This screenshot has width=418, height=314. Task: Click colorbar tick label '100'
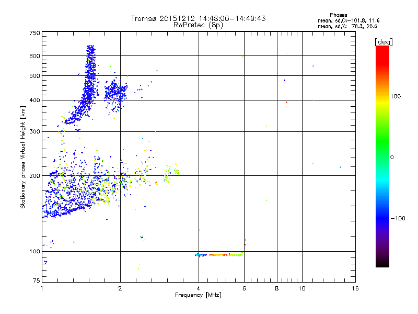(x=396, y=96)
